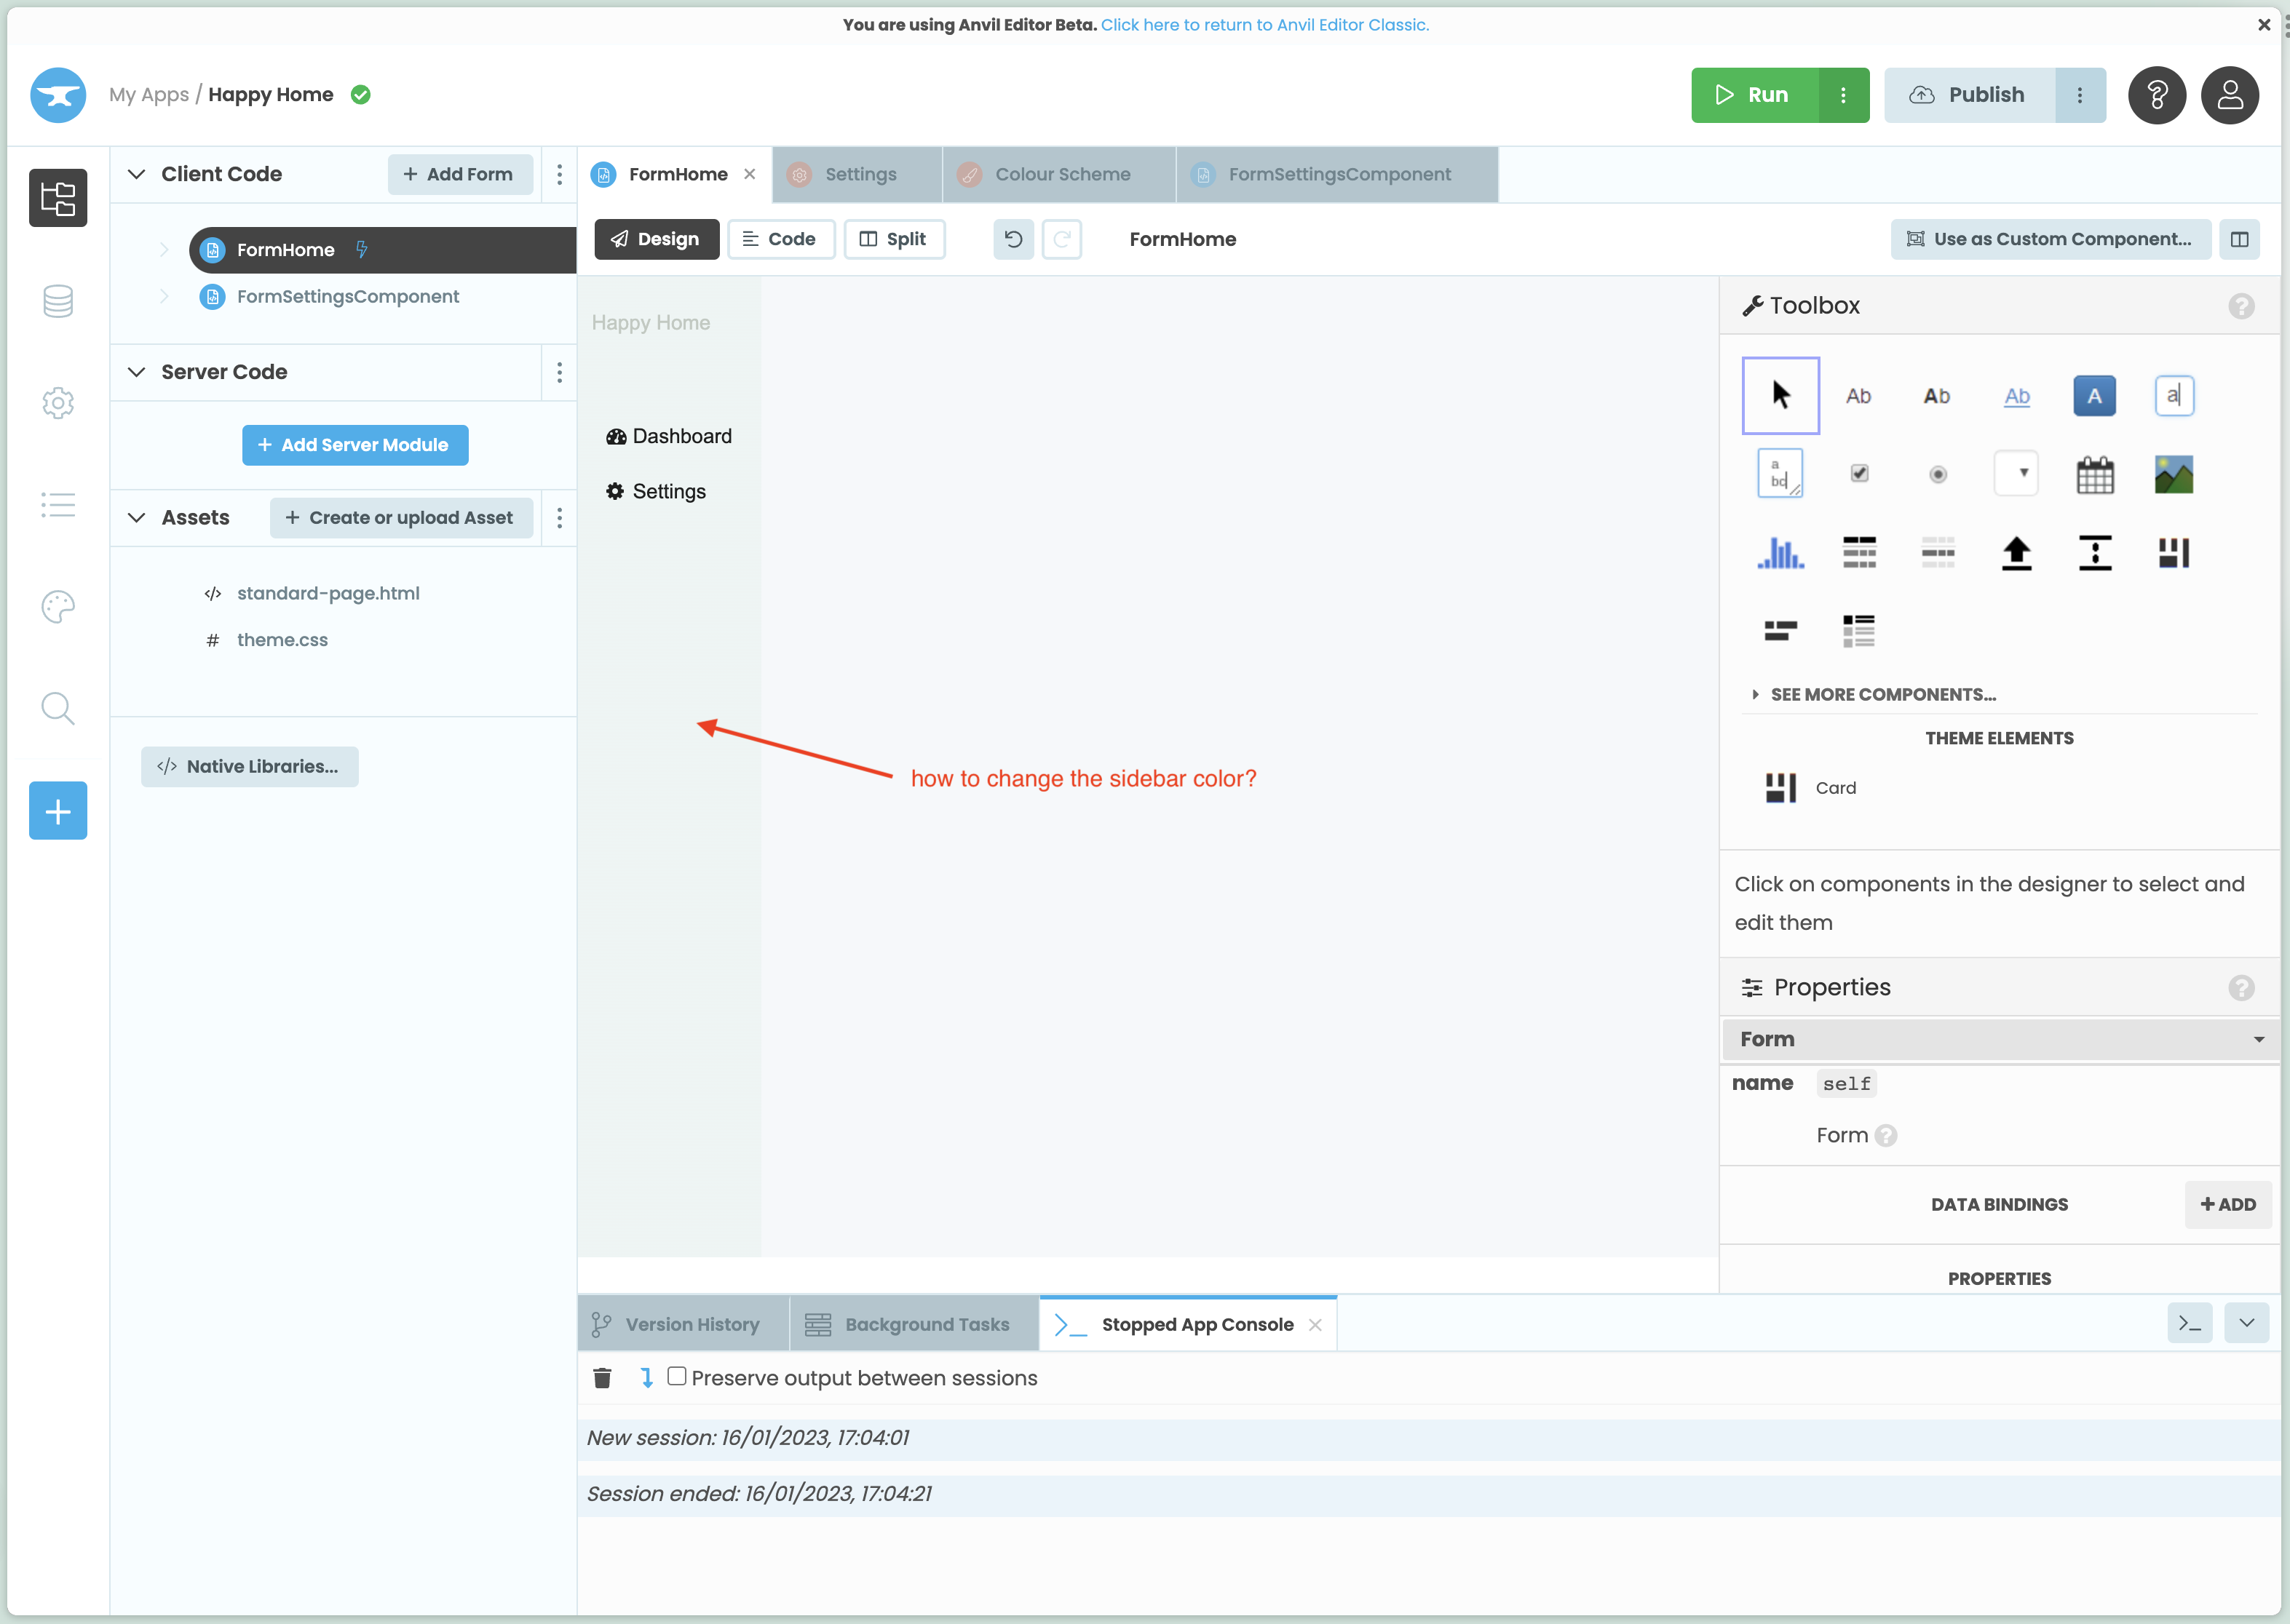Pick the TextArea component in Toolbox
The image size is (2290, 1624).
(1780, 473)
